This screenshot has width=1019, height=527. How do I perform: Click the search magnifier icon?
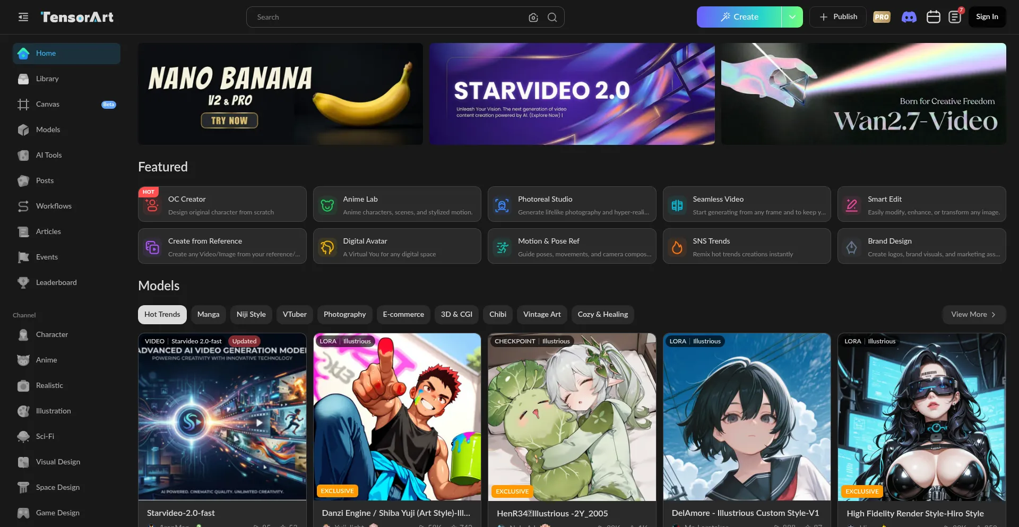[x=552, y=18]
